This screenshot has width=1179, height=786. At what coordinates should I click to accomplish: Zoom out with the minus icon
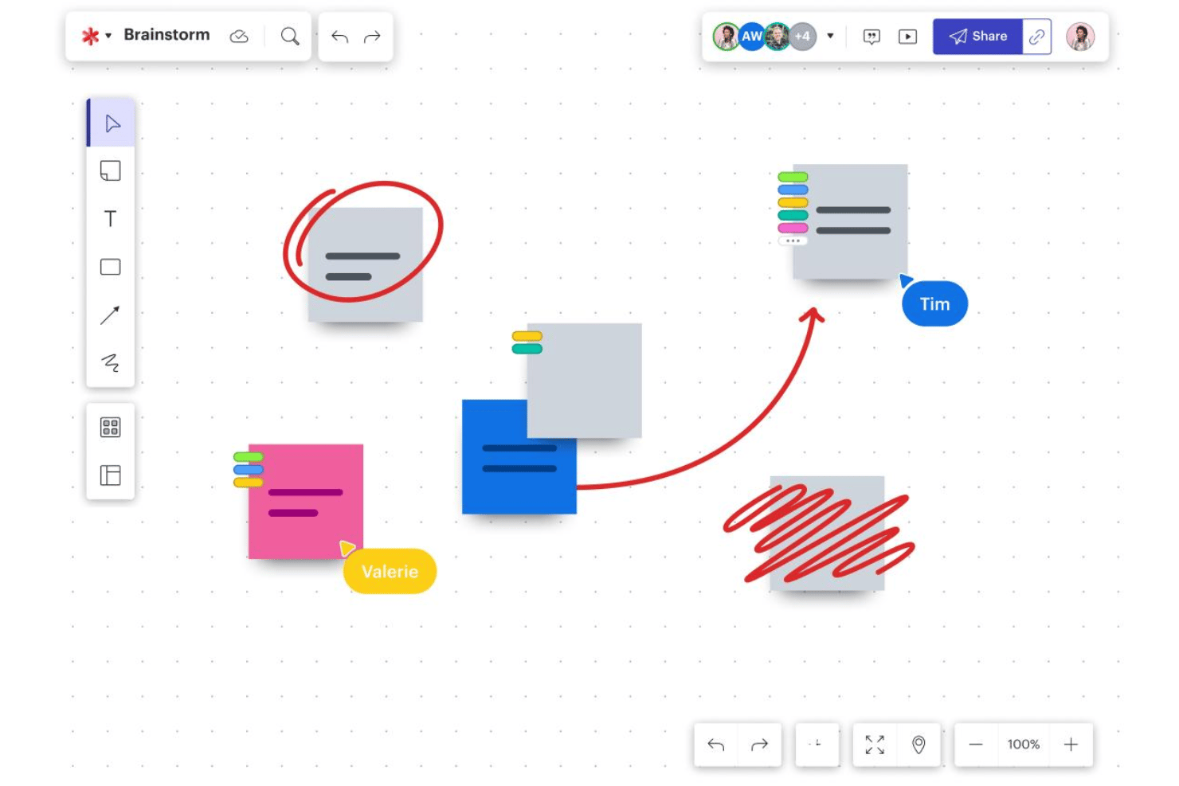[976, 745]
